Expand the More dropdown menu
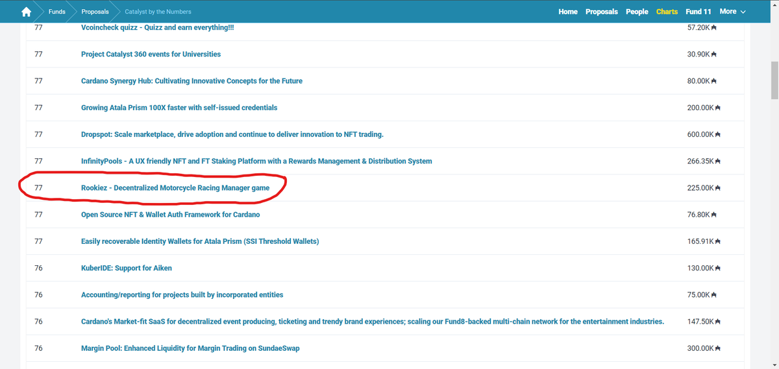Viewport: 779px width, 369px height. coord(732,12)
